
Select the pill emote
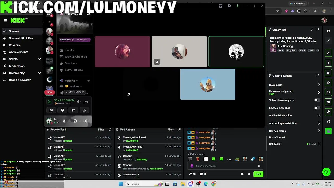click(253, 159)
